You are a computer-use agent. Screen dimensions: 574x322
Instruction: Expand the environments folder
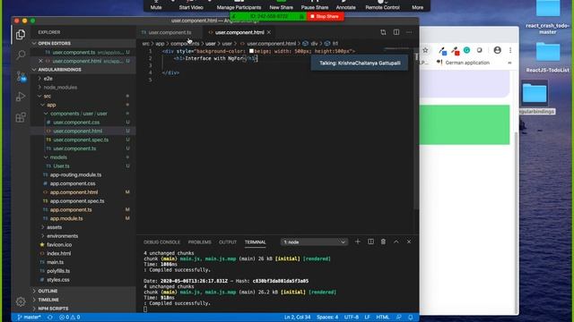(x=62, y=236)
